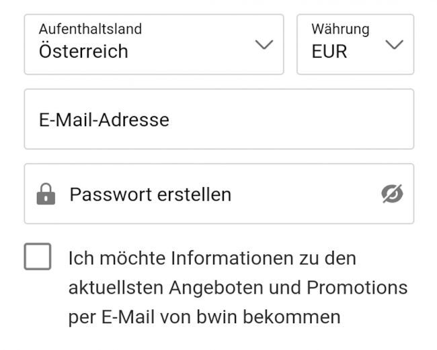Click the Währung field label

point(340,29)
